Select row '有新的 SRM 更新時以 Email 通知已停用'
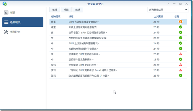 coord(118,70)
